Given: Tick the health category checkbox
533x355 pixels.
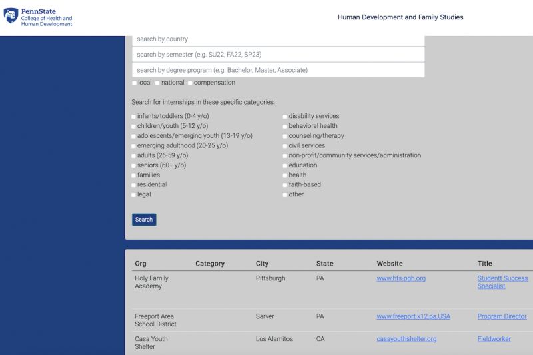Looking at the screenshot, I should point(285,175).
